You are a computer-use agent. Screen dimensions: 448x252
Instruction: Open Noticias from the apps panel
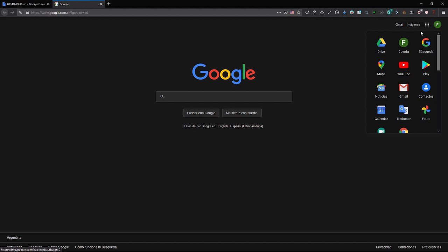click(x=381, y=91)
